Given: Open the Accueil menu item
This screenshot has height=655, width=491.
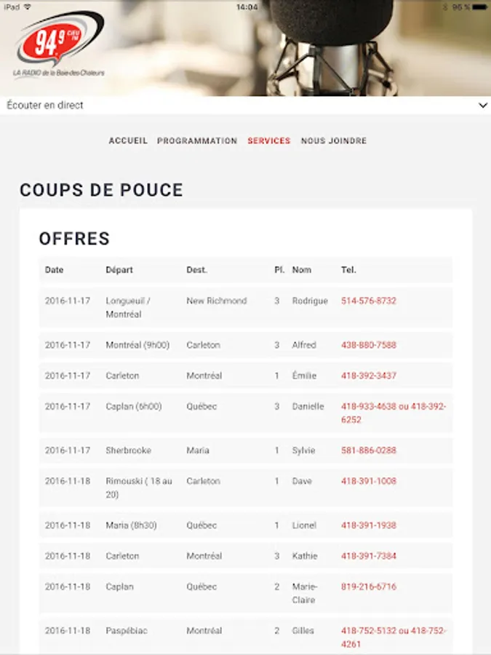Looking at the screenshot, I should coord(128,141).
